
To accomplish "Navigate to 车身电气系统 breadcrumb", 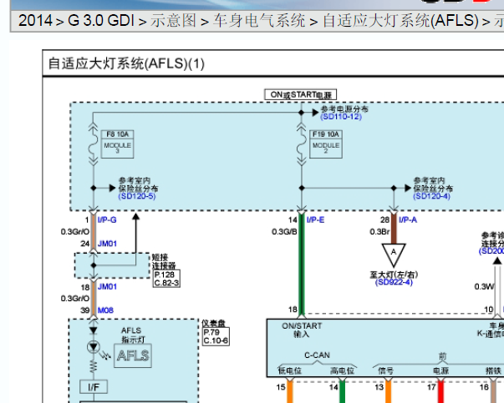I will pyautogui.click(x=259, y=21).
